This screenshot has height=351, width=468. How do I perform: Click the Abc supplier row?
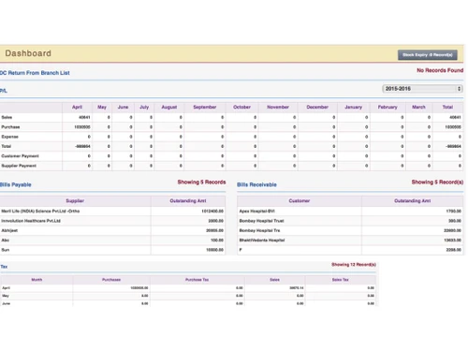point(112,241)
